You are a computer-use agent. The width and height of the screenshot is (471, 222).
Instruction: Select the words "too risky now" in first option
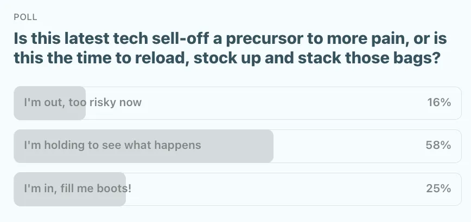(x=105, y=102)
